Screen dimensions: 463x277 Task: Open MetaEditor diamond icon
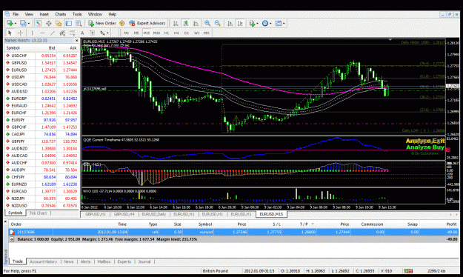point(122,23)
